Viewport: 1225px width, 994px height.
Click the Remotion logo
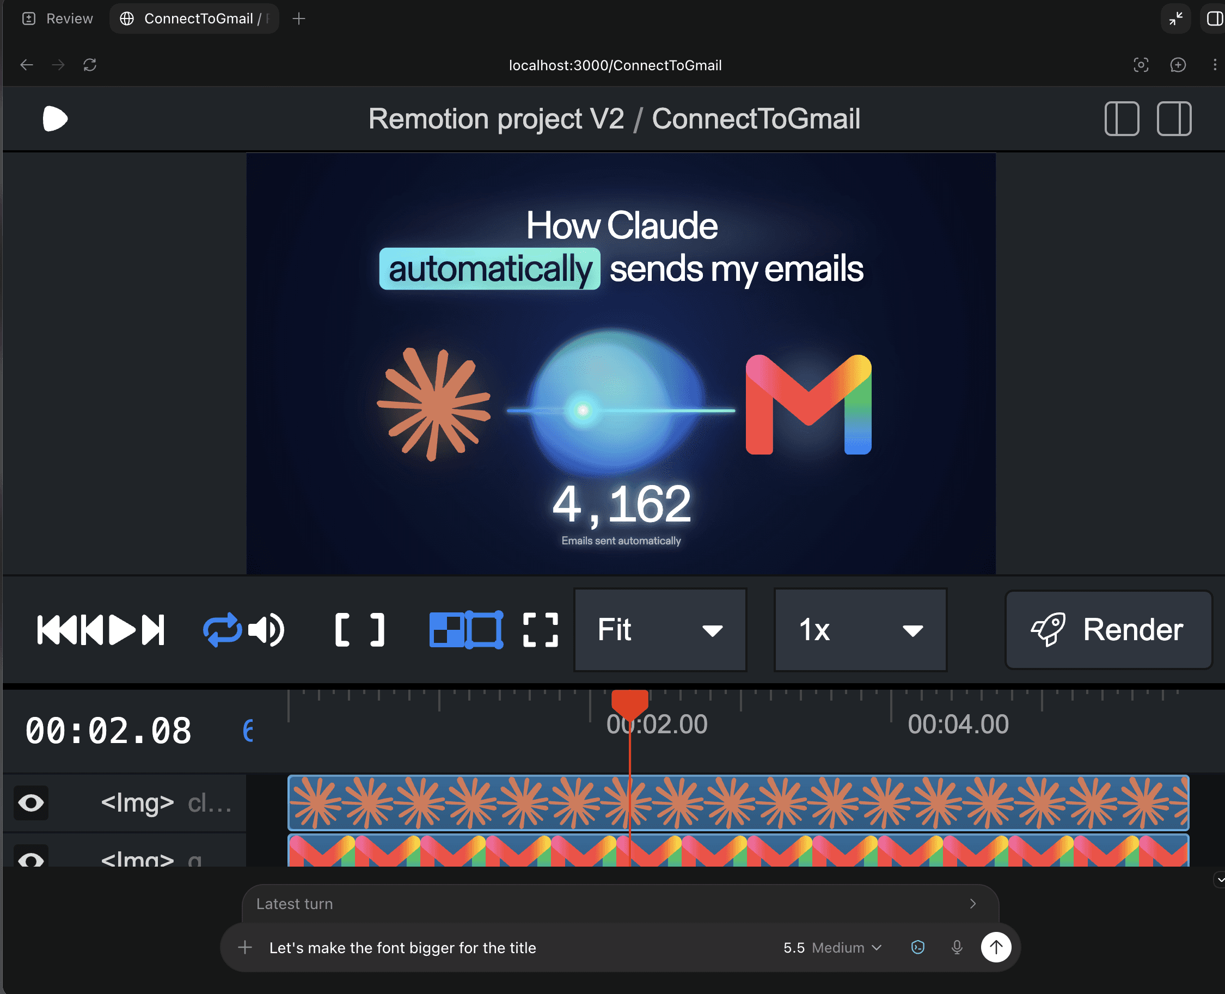tap(55, 119)
